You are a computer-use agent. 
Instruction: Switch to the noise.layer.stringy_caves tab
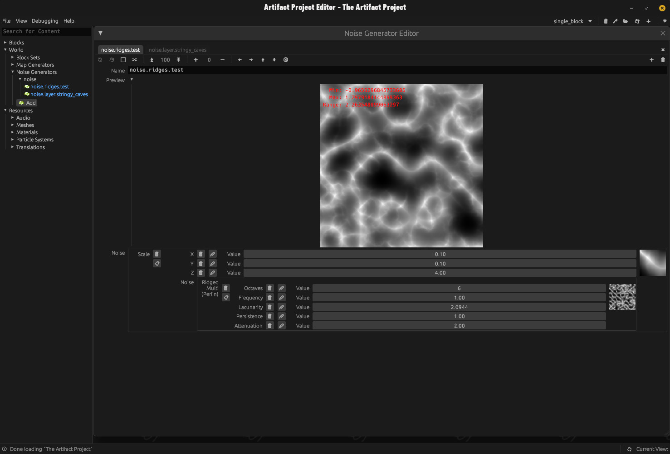point(177,50)
